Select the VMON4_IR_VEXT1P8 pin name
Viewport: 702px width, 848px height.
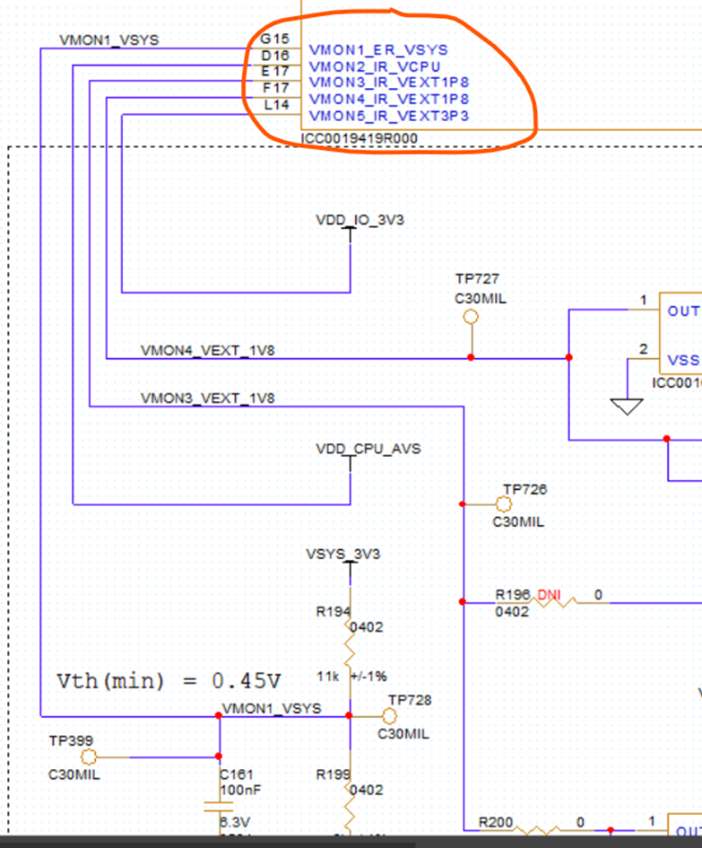[x=388, y=99]
